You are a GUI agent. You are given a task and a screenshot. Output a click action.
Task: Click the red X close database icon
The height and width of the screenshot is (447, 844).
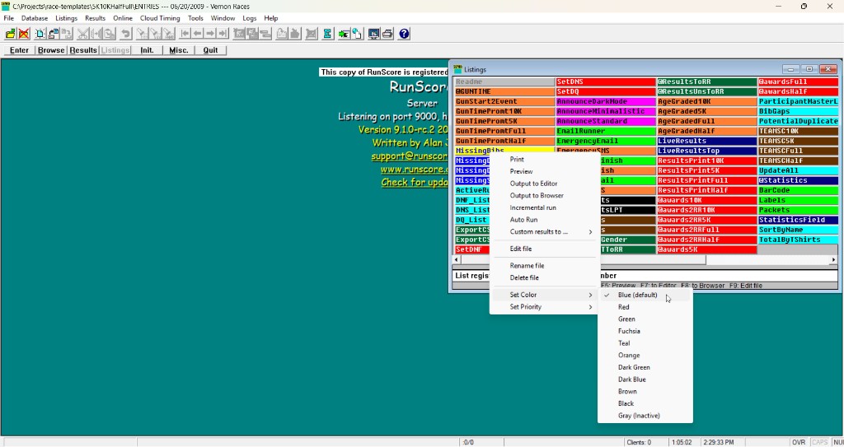(24, 34)
